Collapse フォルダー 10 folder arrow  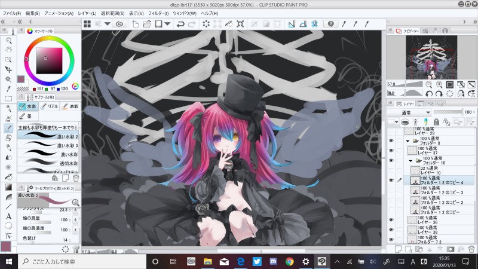410,161
